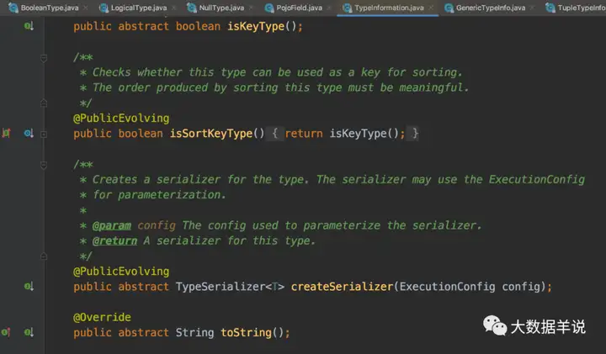Click the createSerializer method name
This screenshot has height=354, width=606.
pos(342,287)
